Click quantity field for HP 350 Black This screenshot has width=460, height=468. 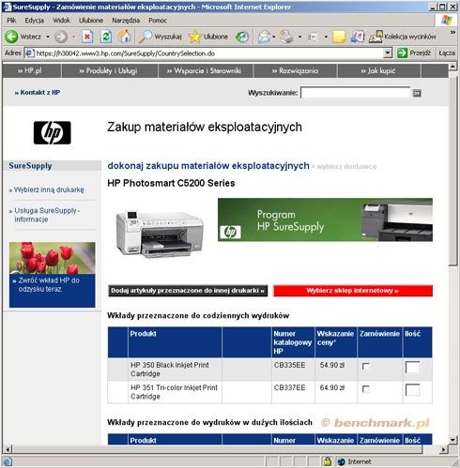point(412,368)
